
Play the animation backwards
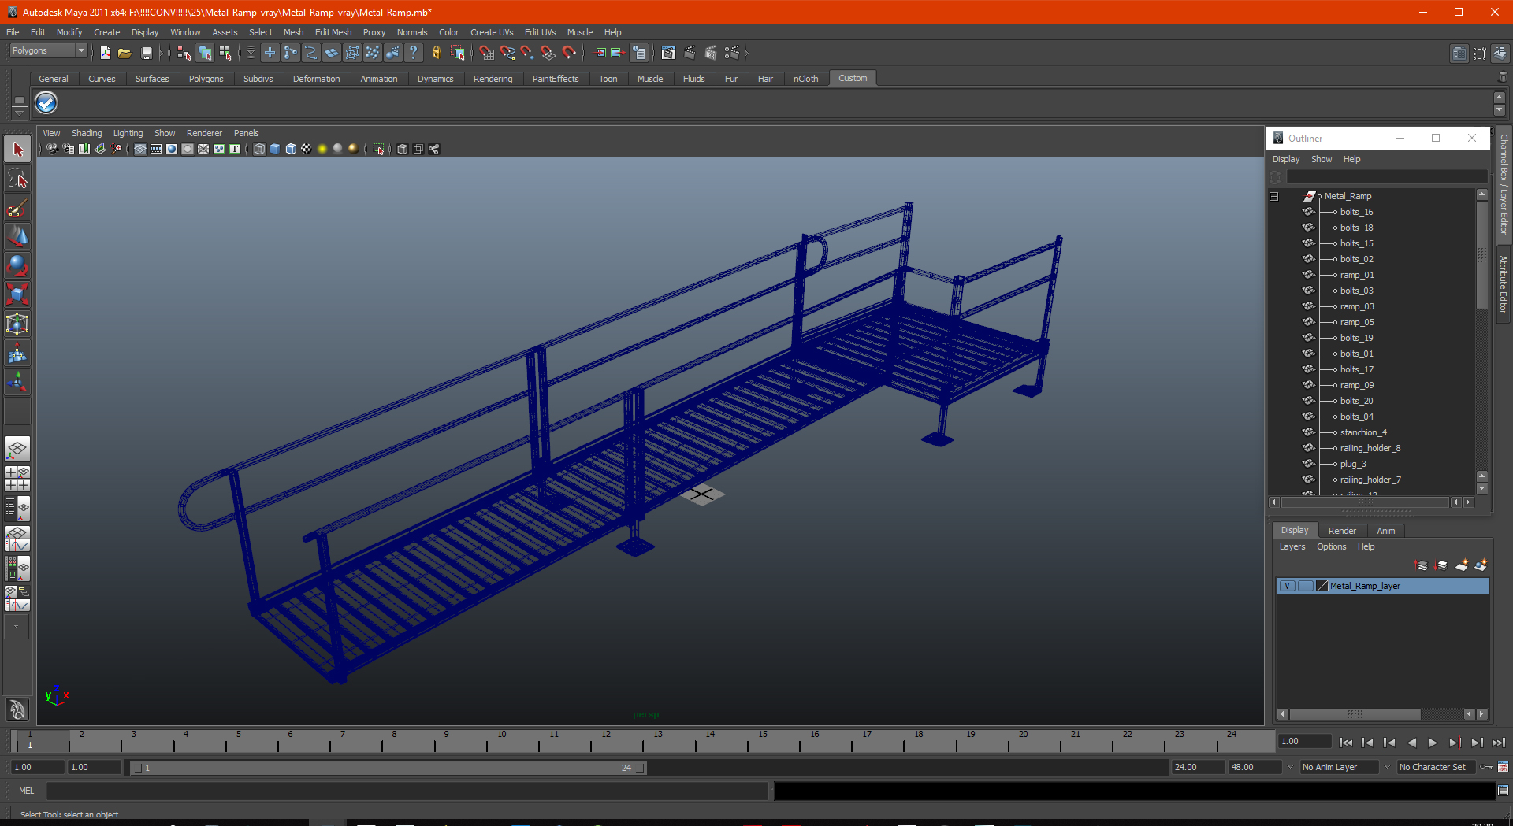pyautogui.click(x=1411, y=743)
